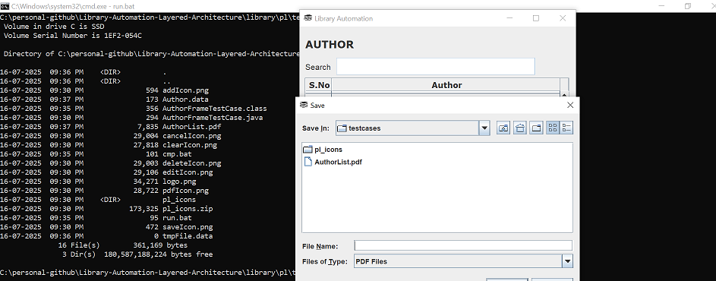
Task: Click saveIcon.png in the cmd listing
Action: coord(188,227)
